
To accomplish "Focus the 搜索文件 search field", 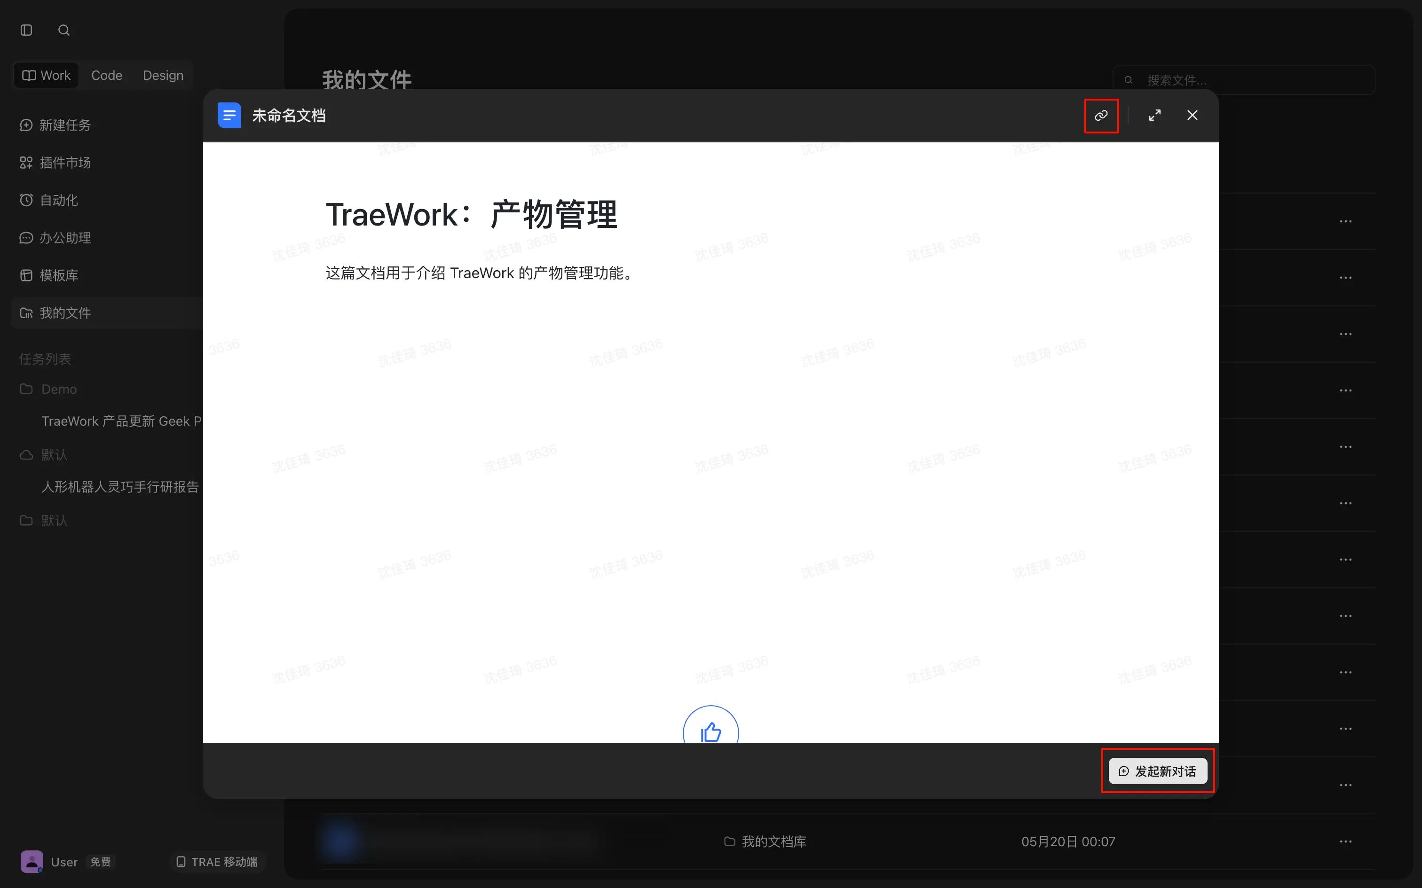I will 1244,80.
